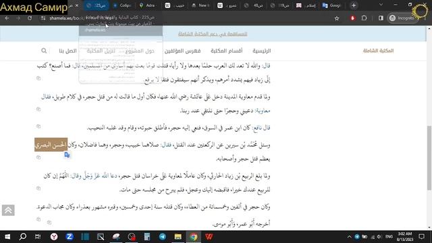Follow the للمساهمة في دعم المكتبة الشاملة banner link
Screen dimensions: 432x243
pos(213,34)
